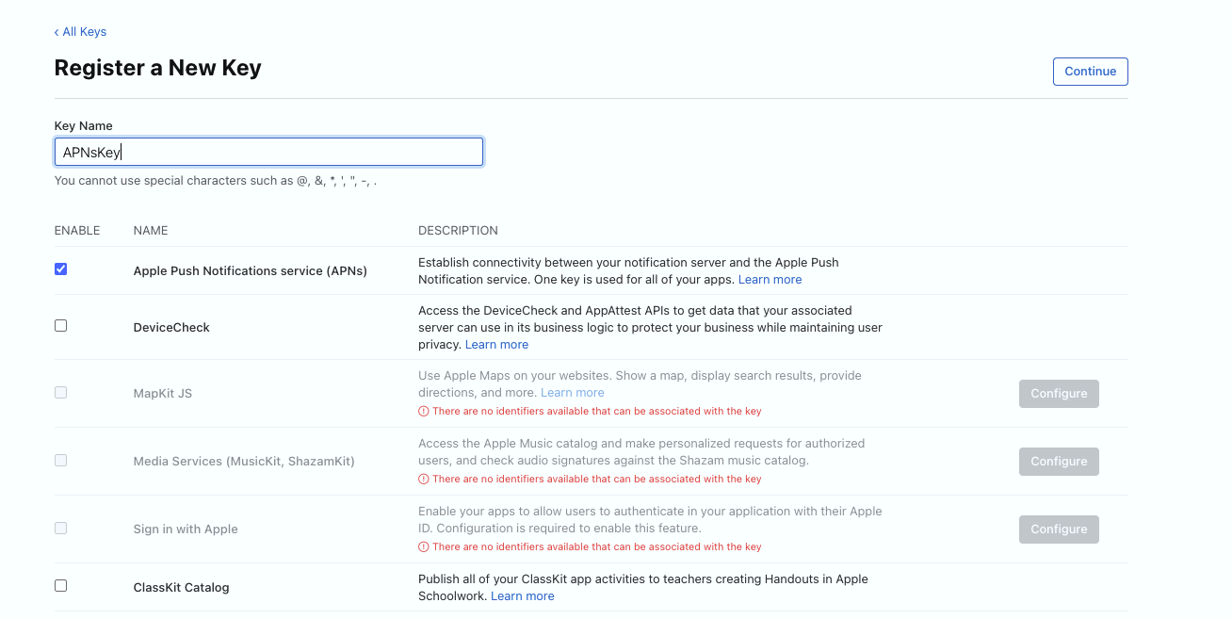The height and width of the screenshot is (619, 1232).
Task: Click the NAME column header
Action: 151,231
